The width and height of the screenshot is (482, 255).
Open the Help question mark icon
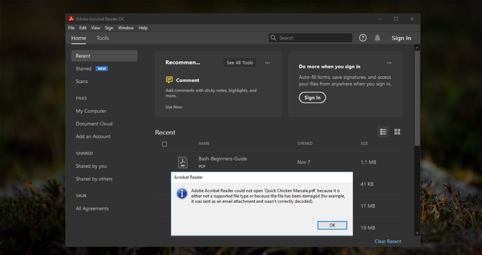pos(363,37)
